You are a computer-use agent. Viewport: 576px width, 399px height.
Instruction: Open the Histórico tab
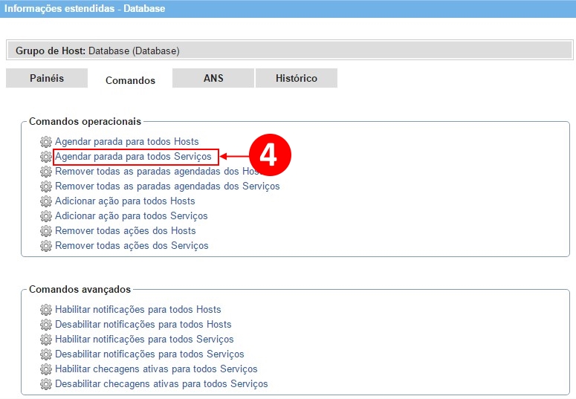pyautogui.click(x=296, y=78)
